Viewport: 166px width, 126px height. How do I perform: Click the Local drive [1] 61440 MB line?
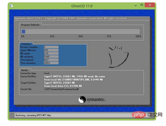(63, 86)
